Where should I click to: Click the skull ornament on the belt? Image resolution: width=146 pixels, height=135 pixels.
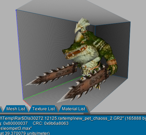click(83, 67)
